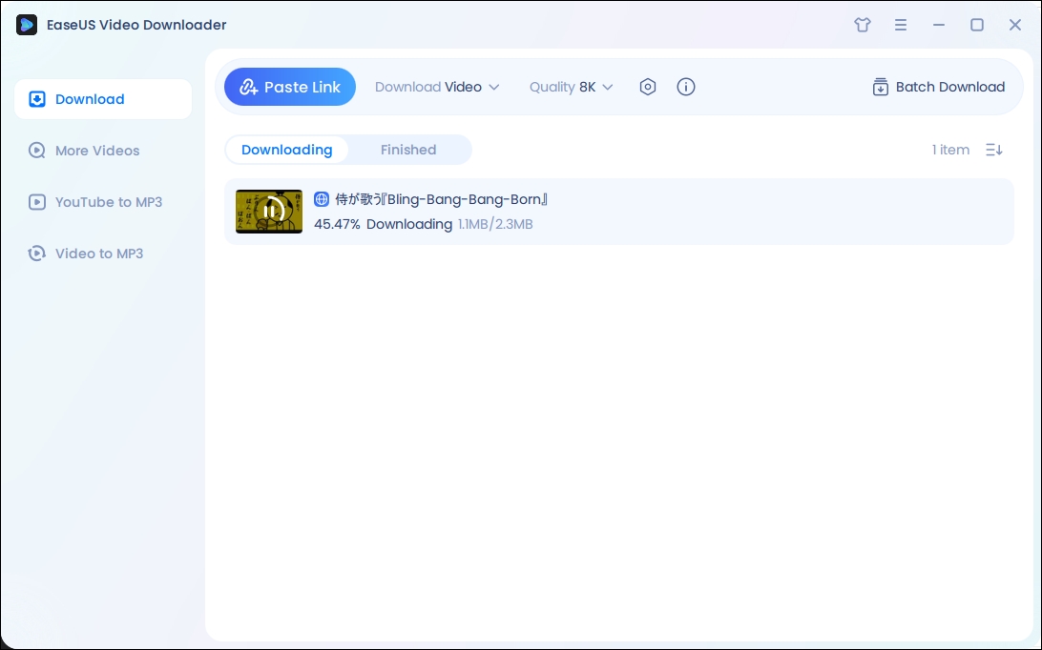
Task: Click the info icon next to settings
Action: click(686, 87)
